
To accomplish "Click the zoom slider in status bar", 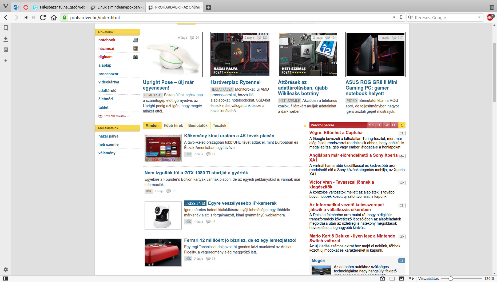I will (461, 279).
